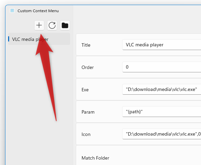201x165 pixels.
Task: Add a new menu item with plus button
Action: click(x=39, y=25)
